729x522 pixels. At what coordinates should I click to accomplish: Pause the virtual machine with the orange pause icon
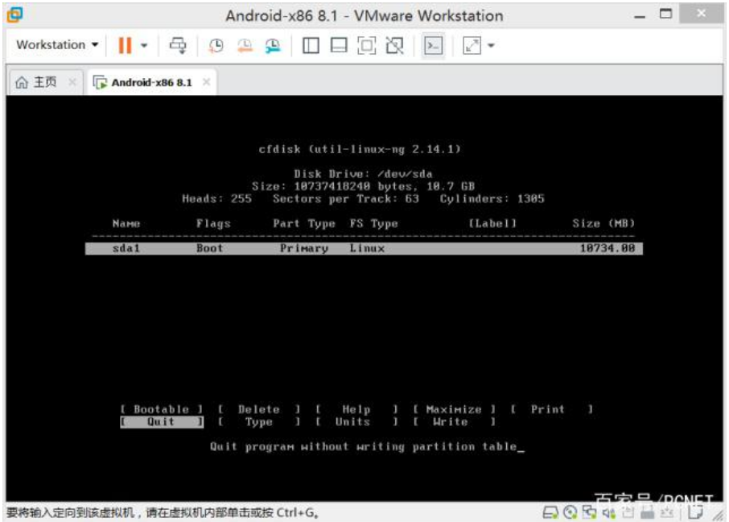[125, 45]
